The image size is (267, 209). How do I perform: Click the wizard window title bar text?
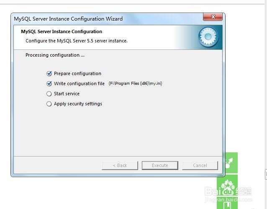coord(68,19)
